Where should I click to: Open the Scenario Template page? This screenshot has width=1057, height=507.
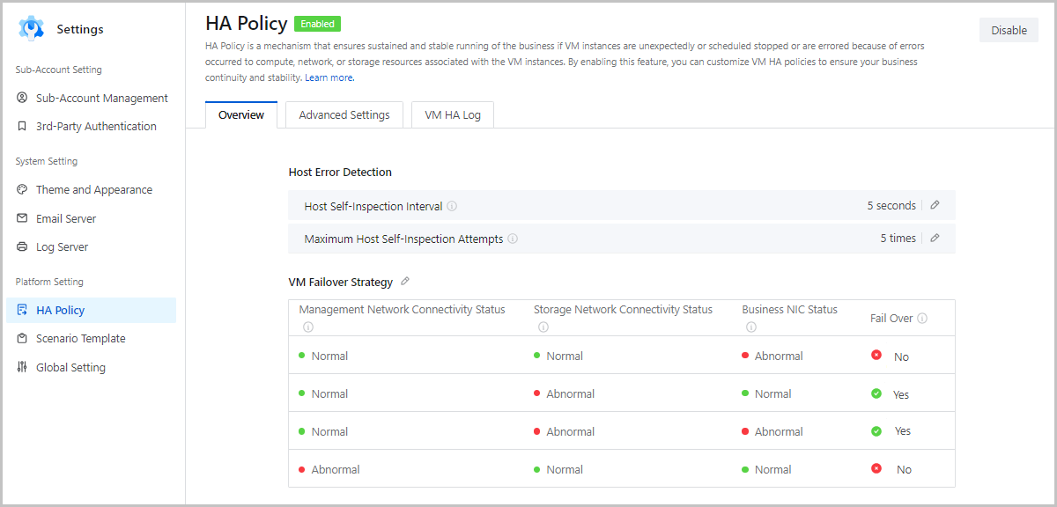(80, 338)
